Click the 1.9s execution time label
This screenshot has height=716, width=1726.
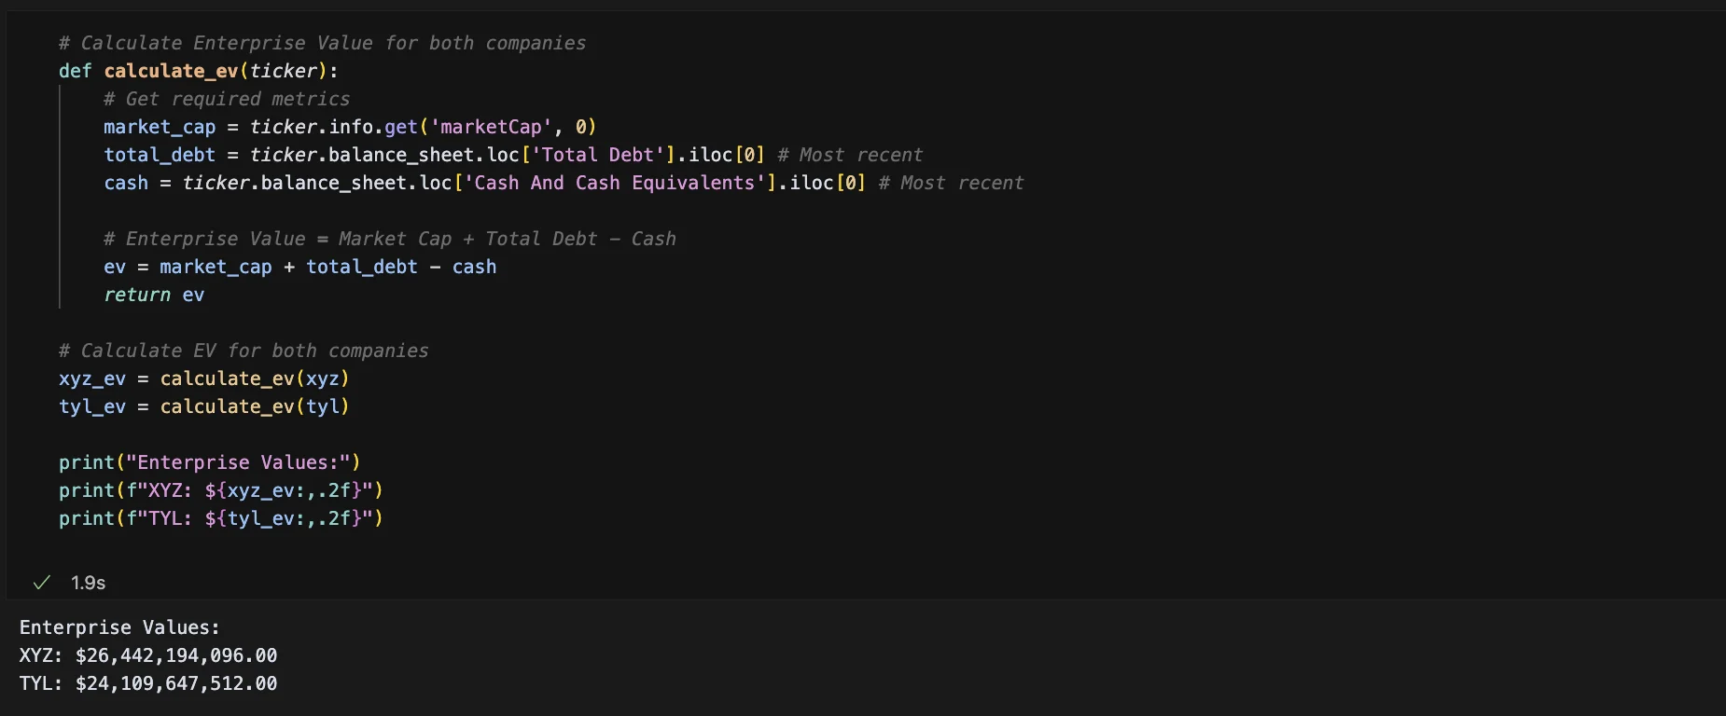pyautogui.click(x=88, y=583)
